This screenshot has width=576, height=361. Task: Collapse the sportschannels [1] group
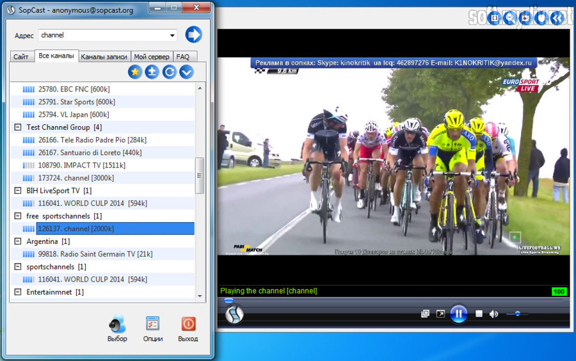[x=18, y=267]
